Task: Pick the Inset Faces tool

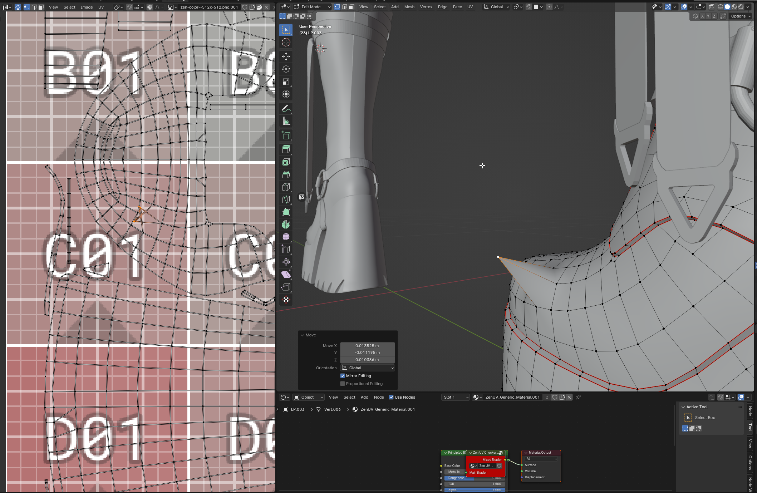Action: [x=286, y=162]
